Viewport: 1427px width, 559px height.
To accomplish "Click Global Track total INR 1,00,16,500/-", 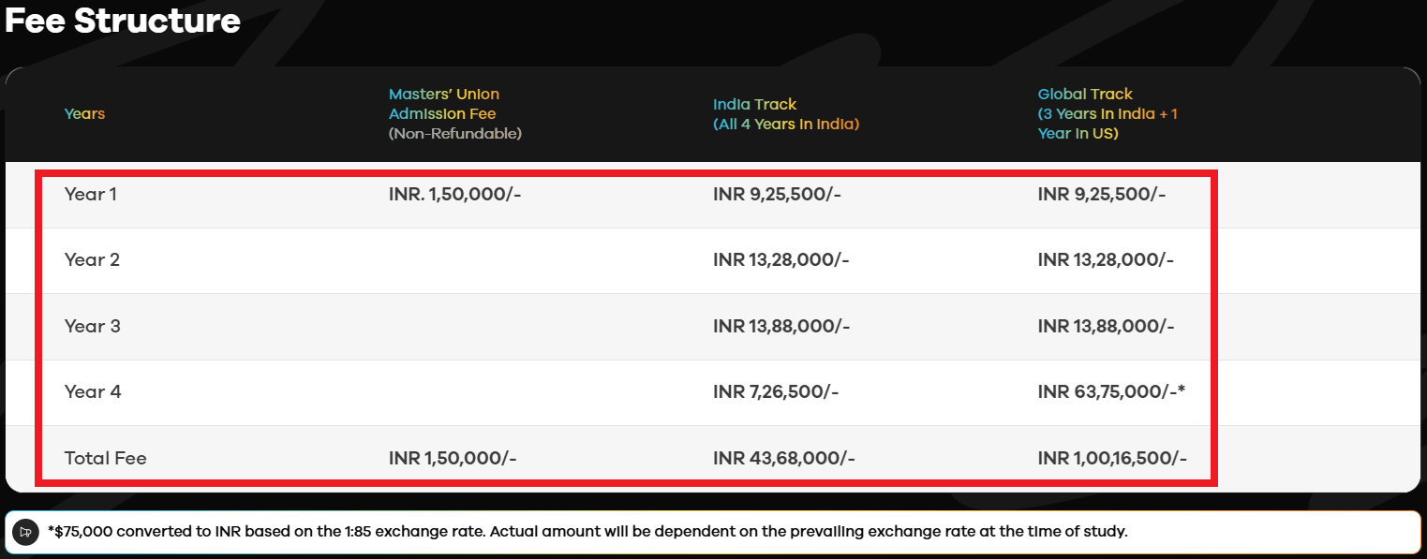I will point(1112,458).
